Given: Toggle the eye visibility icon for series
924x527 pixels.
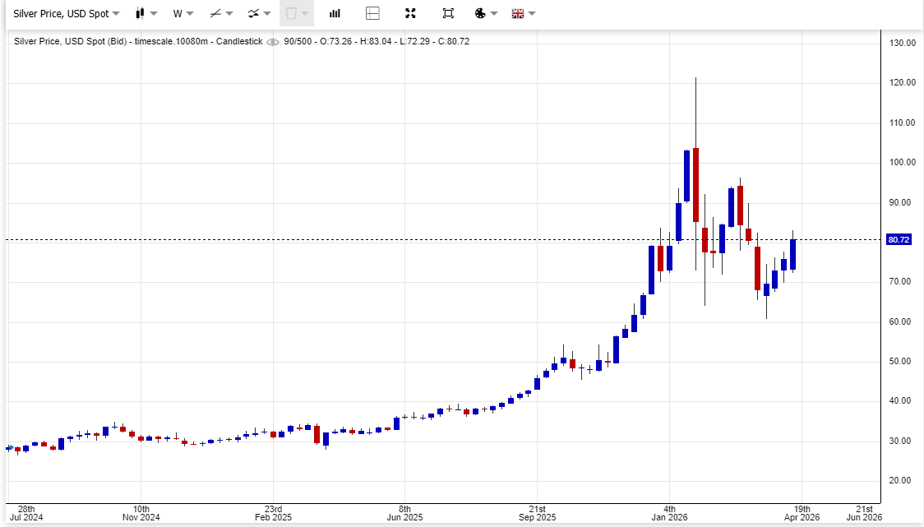Looking at the screenshot, I should (273, 42).
